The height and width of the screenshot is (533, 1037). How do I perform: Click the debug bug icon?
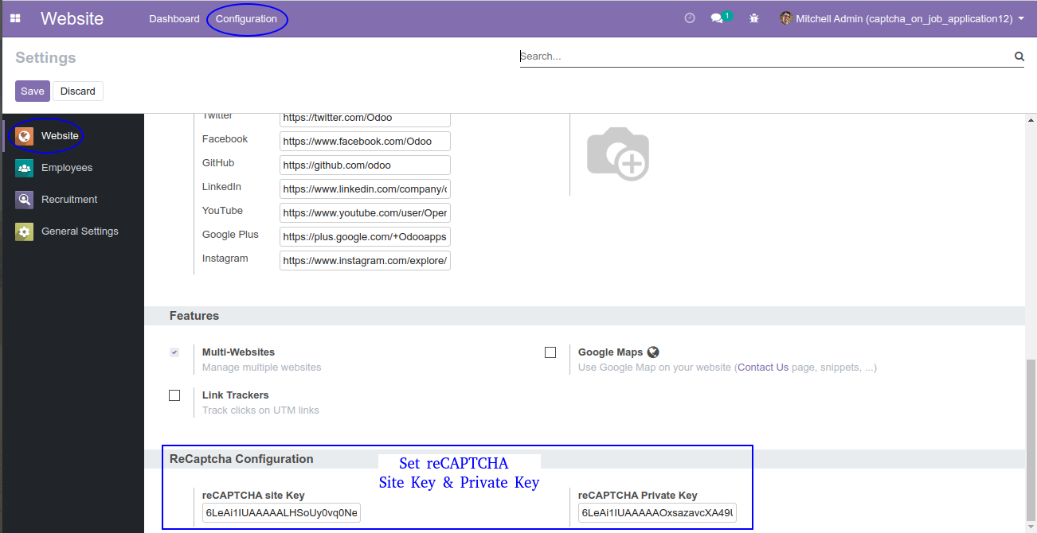click(x=754, y=18)
